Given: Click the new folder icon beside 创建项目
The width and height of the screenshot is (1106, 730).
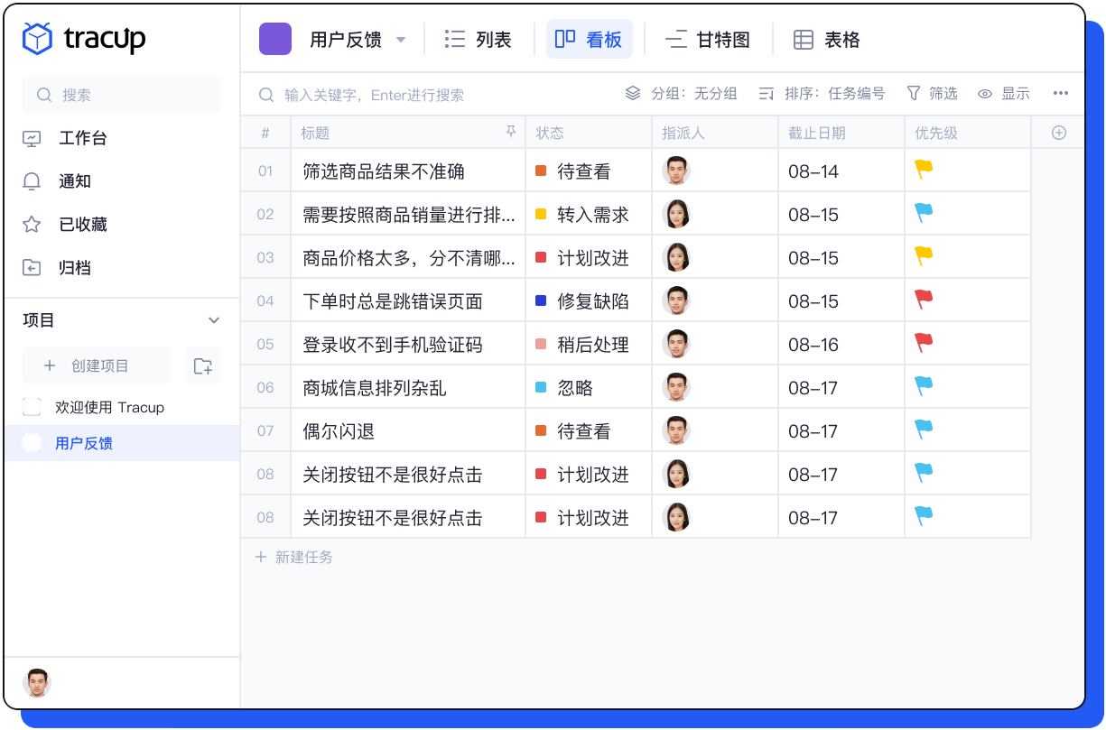Looking at the screenshot, I should pyautogui.click(x=203, y=366).
